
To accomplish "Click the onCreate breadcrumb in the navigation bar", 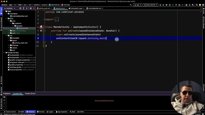I will click(66, 5).
